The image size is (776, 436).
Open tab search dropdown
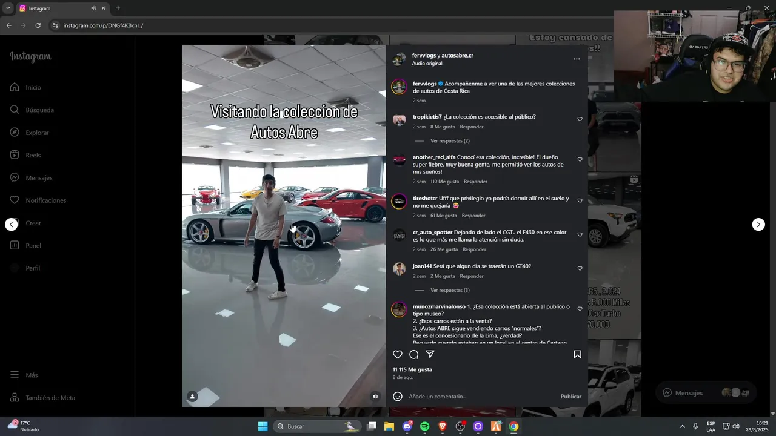click(x=7, y=8)
